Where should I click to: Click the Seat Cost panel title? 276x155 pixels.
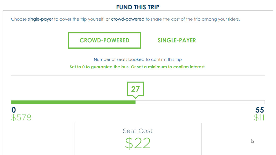point(138,131)
